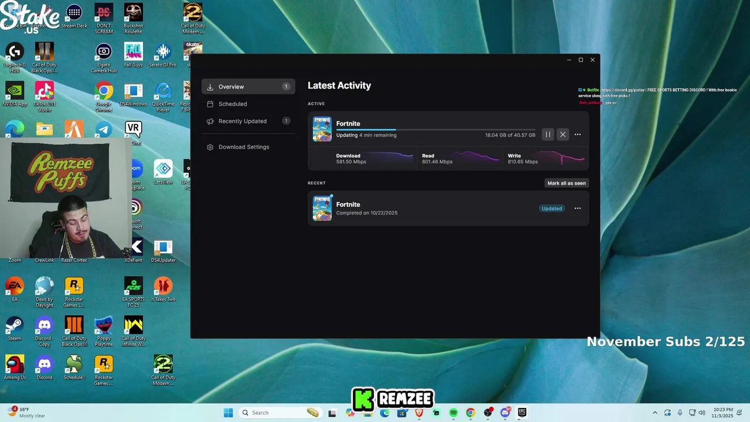The width and height of the screenshot is (750, 422).
Task: Open Discord from the taskbar
Action: click(x=505, y=413)
